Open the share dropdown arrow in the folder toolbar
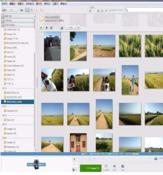 click(78, 28)
